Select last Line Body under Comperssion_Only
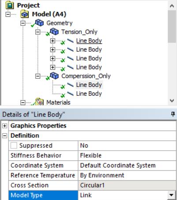 pos(89,94)
